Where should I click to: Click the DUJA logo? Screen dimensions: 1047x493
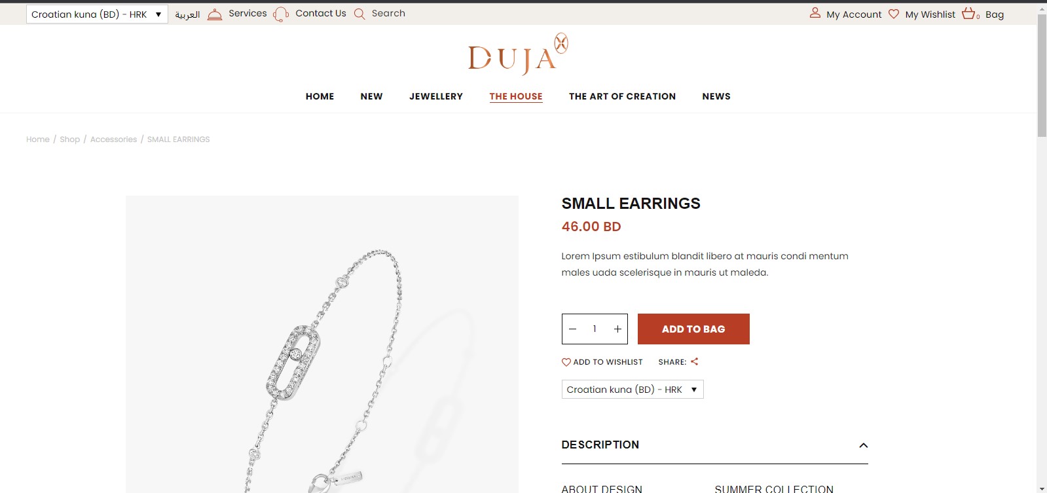coord(518,54)
